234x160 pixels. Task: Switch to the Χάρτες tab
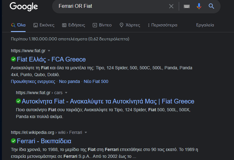pos(130,25)
